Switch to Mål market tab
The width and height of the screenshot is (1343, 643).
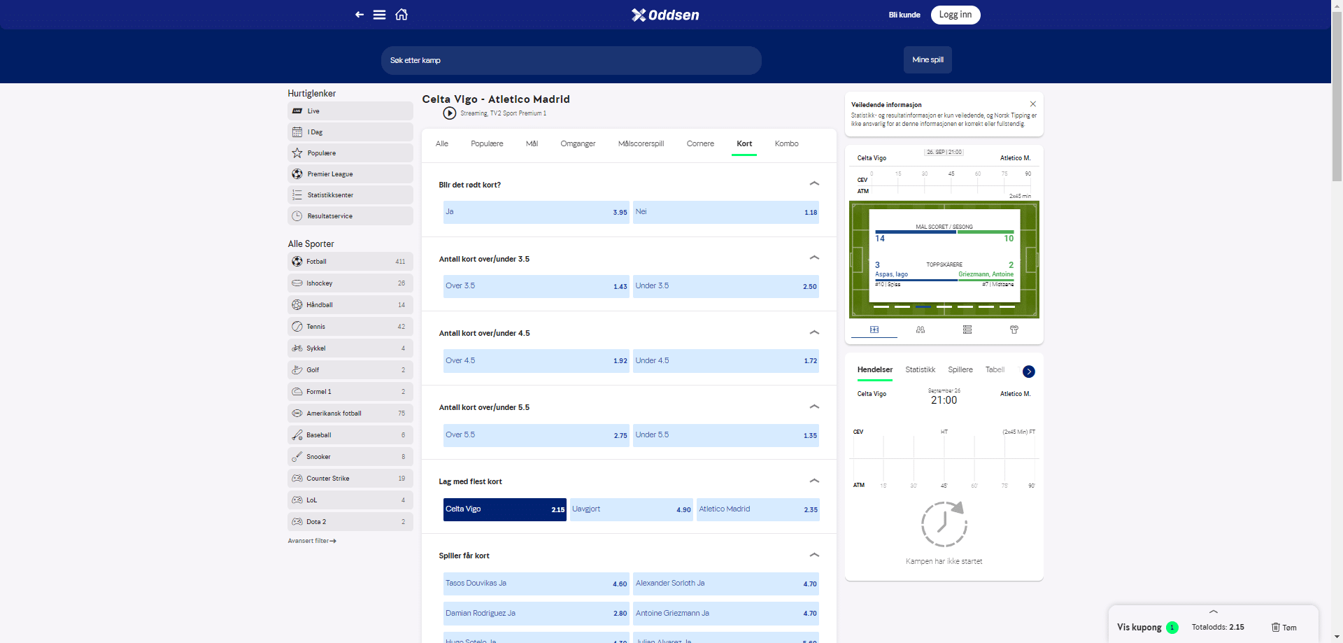coord(532,143)
